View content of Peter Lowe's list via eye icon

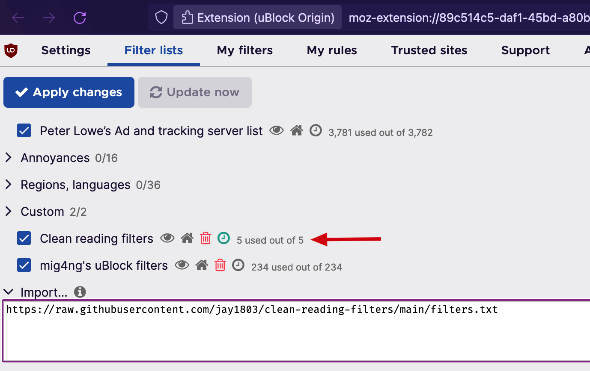[277, 130]
